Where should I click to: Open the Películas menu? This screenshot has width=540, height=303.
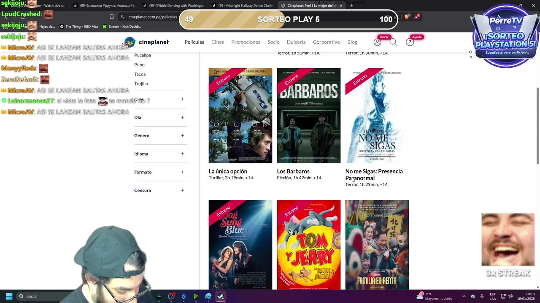click(x=194, y=42)
